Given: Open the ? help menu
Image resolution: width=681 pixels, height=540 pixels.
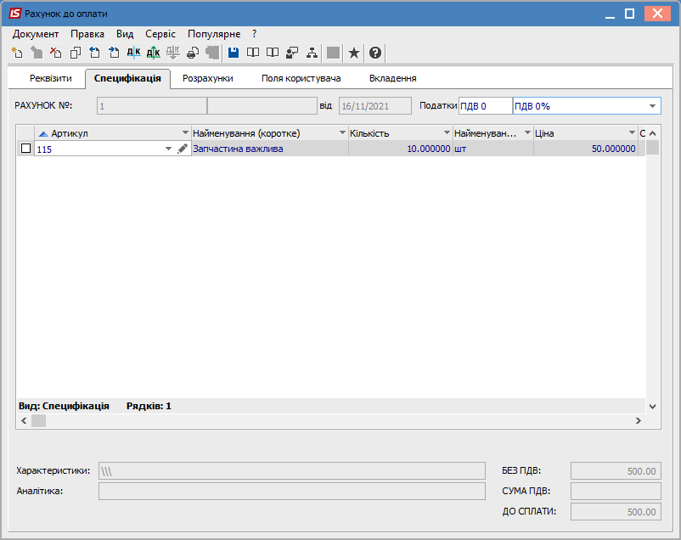Looking at the screenshot, I should (254, 34).
